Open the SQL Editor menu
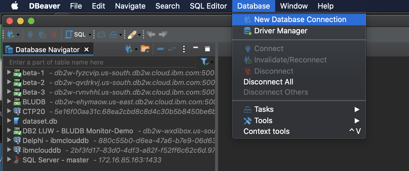 point(208,6)
